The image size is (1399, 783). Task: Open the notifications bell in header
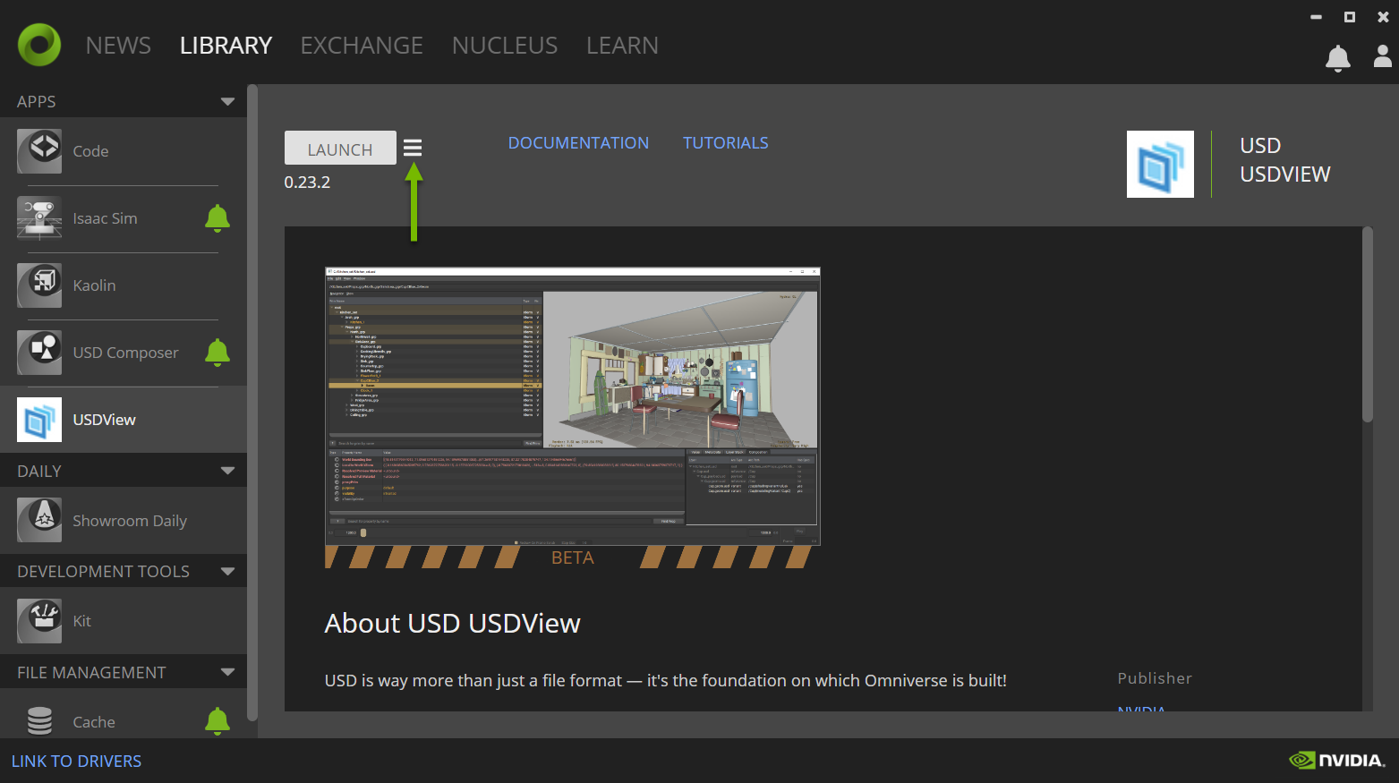1338,58
